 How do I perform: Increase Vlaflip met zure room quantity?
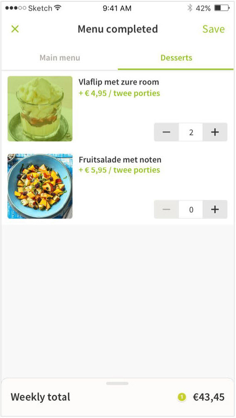pyautogui.click(x=215, y=132)
